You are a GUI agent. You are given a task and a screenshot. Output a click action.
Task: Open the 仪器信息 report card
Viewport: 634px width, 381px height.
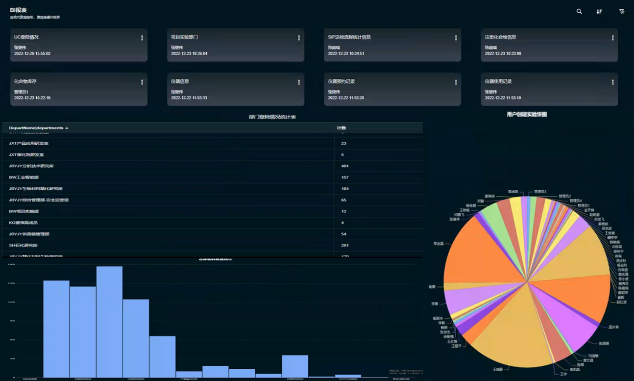(x=236, y=90)
